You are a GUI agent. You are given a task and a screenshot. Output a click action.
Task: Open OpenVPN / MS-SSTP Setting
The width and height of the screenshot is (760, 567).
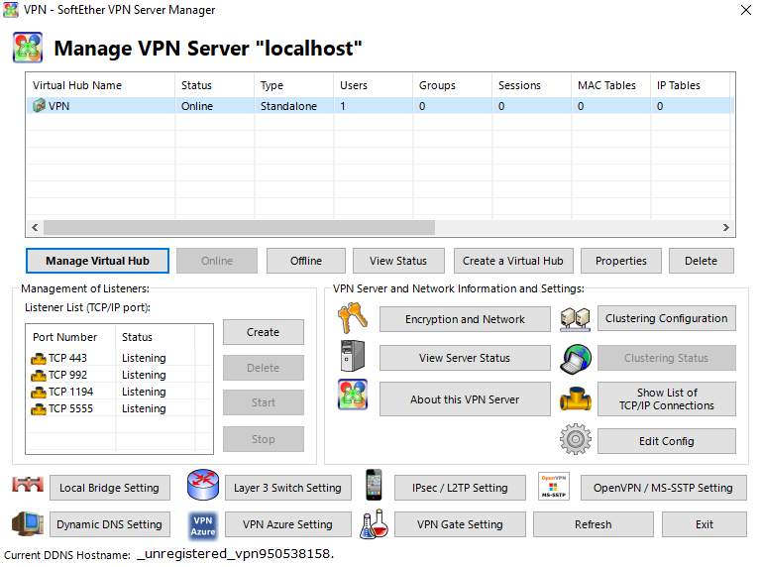663,488
